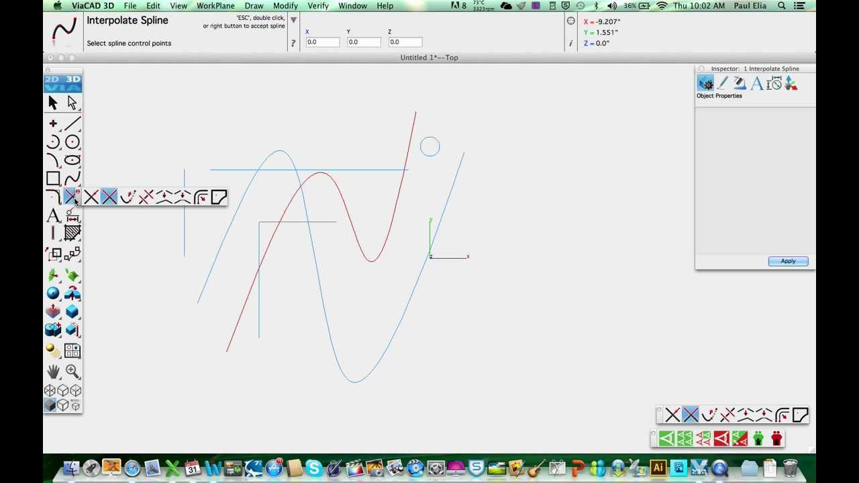Viewport: 859px width, 483px height.
Task: Open Adobe Illustrator in the Dock
Action: pyautogui.click(x=658, y=468)
